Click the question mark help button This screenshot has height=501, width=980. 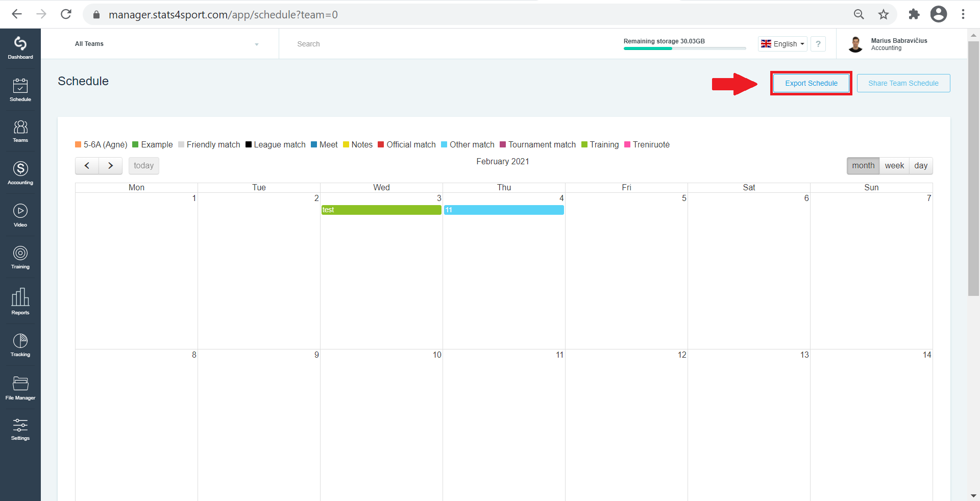pos(818,44)
